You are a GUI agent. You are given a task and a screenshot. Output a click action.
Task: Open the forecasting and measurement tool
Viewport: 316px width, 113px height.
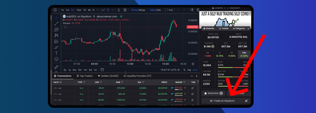pos(56,41)
